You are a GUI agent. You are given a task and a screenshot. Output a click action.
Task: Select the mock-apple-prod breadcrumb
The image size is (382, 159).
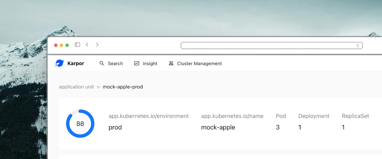point(123,87)
